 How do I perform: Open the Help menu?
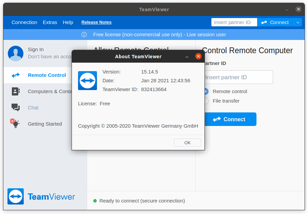pos(68,22)
